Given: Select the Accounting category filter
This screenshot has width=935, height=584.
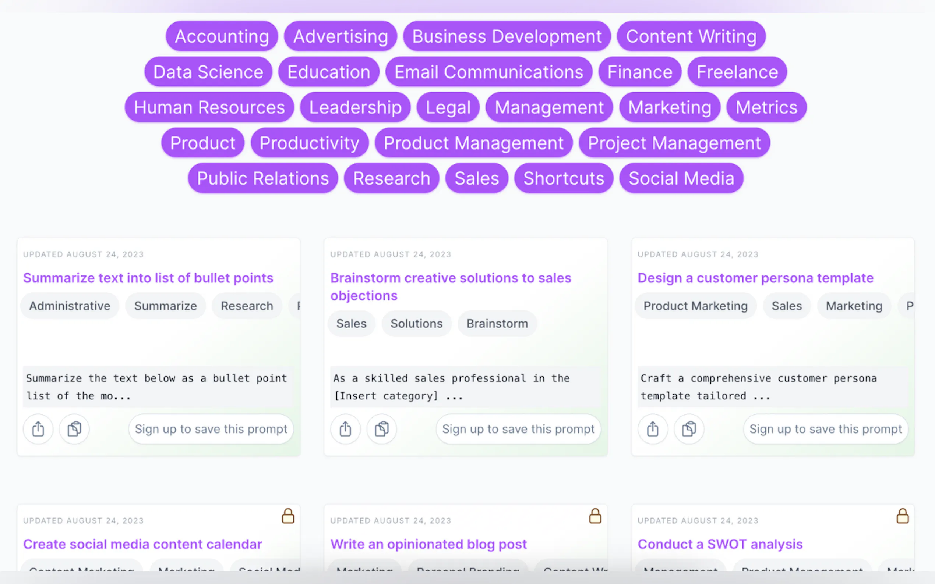Looking at the screenshot, I should (x=222, y=36).
